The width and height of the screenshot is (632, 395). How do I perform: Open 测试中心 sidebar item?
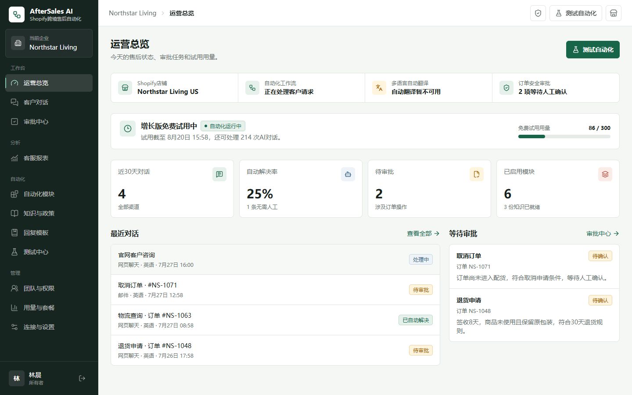49,252
